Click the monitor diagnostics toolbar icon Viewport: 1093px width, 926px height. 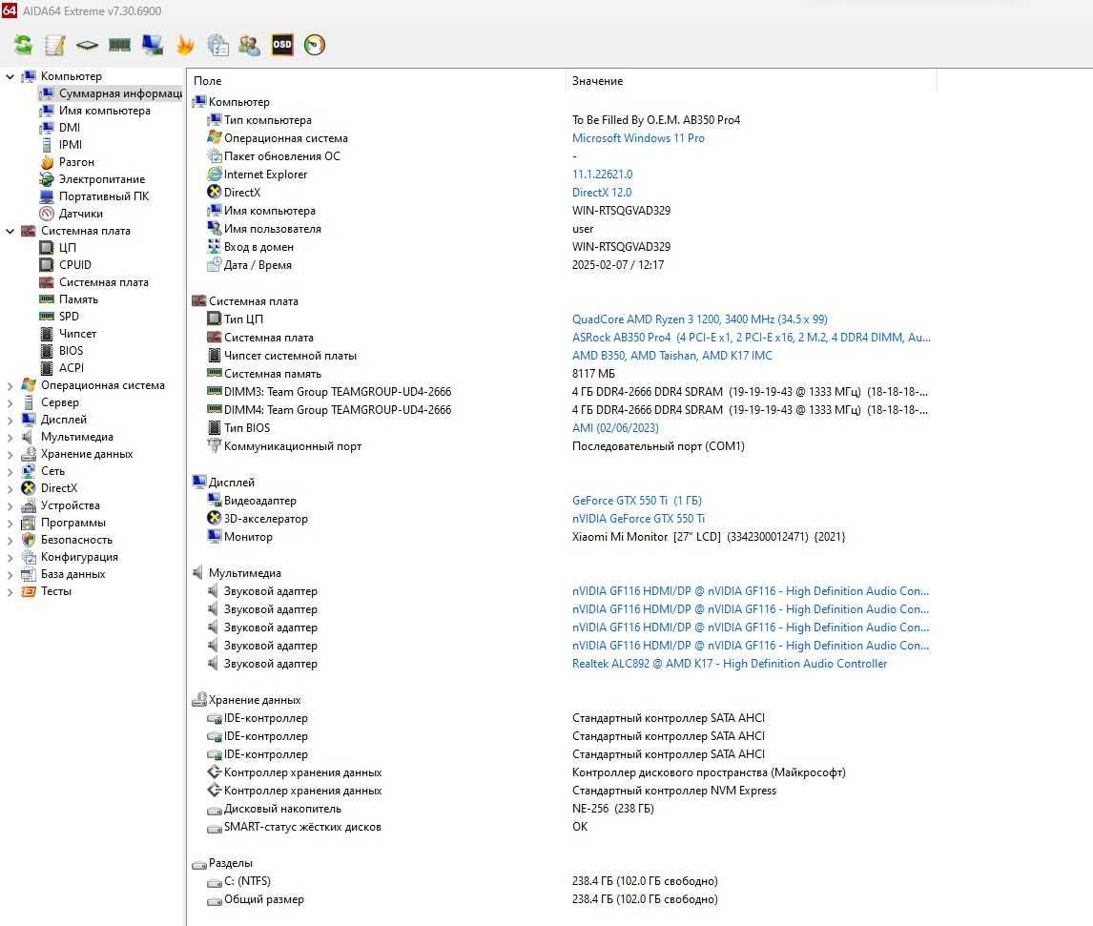click(x=152, y=45)
